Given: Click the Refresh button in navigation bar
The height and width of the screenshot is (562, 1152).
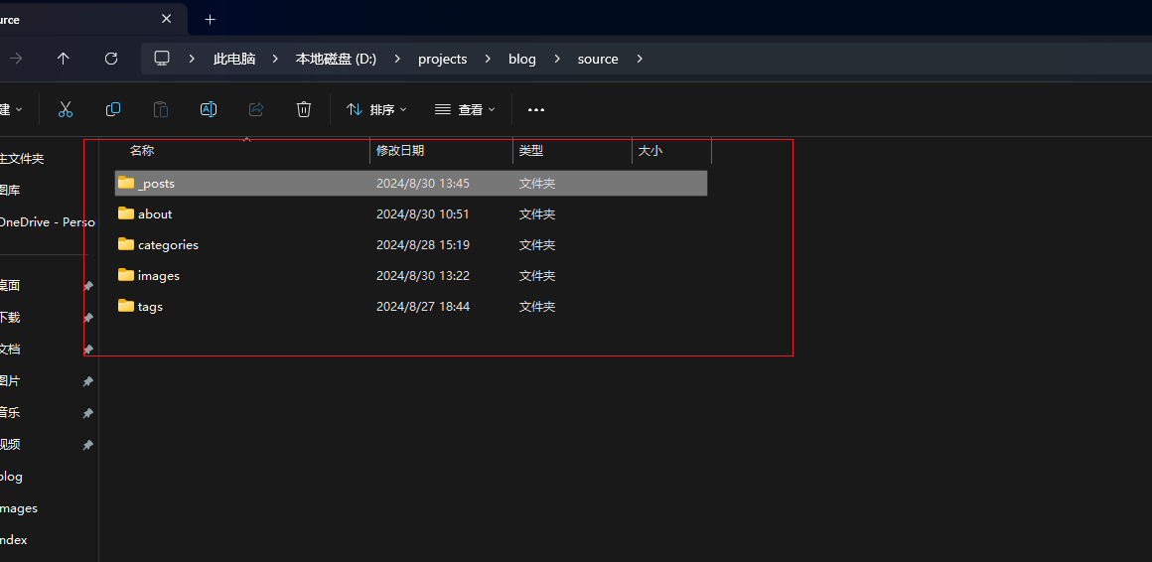Looking at the screenshot, I should 111,59.
